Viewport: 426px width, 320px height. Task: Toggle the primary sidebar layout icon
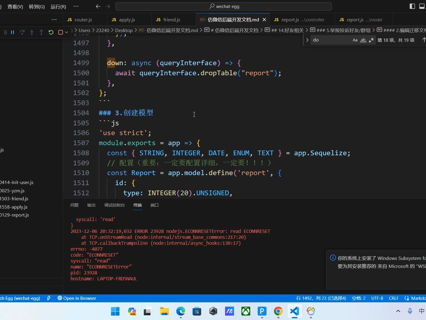[412, 6]
